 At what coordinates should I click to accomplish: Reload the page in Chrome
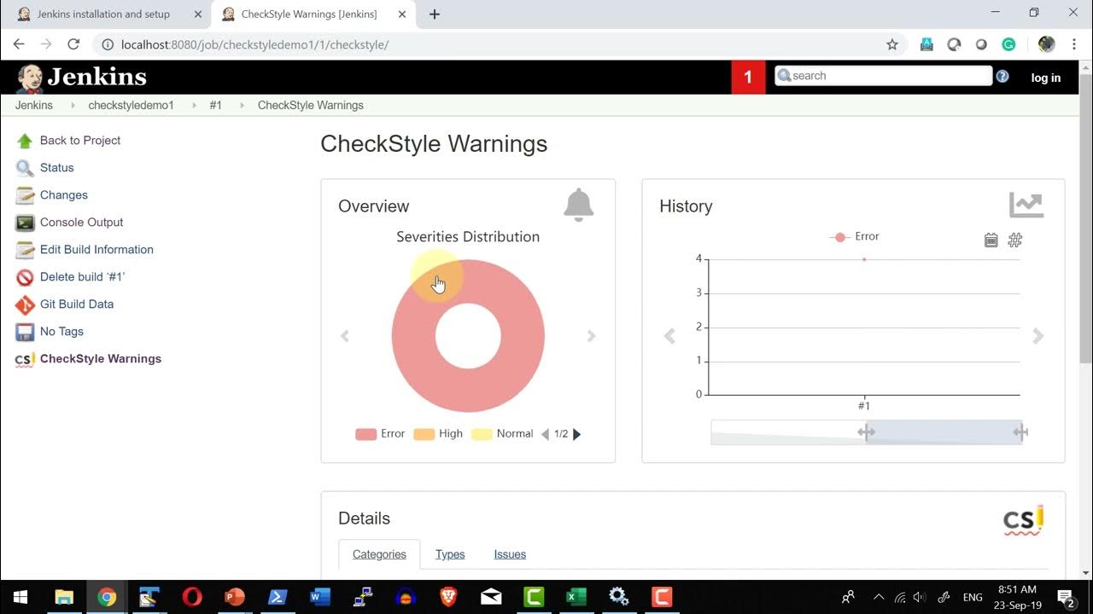[x=73, y=44]
